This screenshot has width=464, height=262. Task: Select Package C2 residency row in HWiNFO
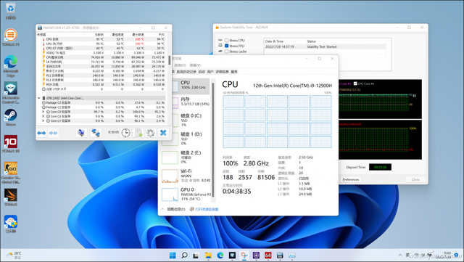[x=101, y=102]
